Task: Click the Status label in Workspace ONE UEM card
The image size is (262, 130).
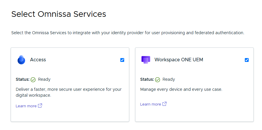Action: 147,79
